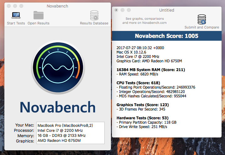Click the AMD Radeon HD 6750M graphics field
The image size is (225, 155).
[59, 141]
